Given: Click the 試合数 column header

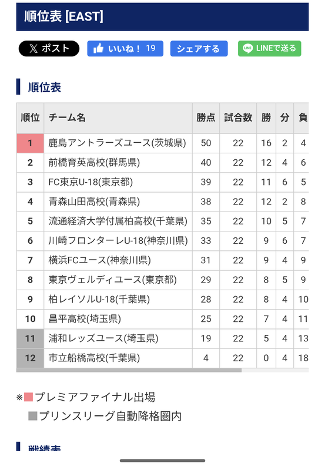Looking at the screenshot, I should click(x=238, y=117).
